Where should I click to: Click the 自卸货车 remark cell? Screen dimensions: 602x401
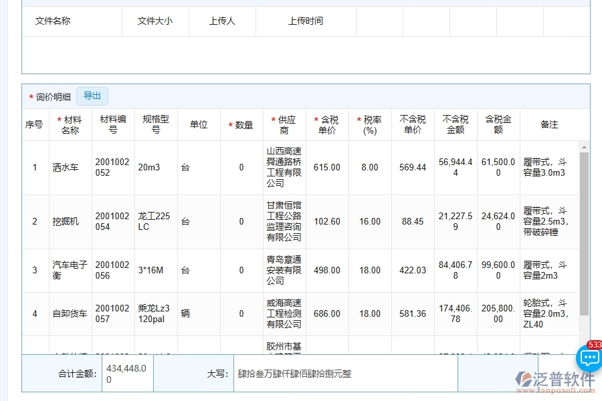548,313
